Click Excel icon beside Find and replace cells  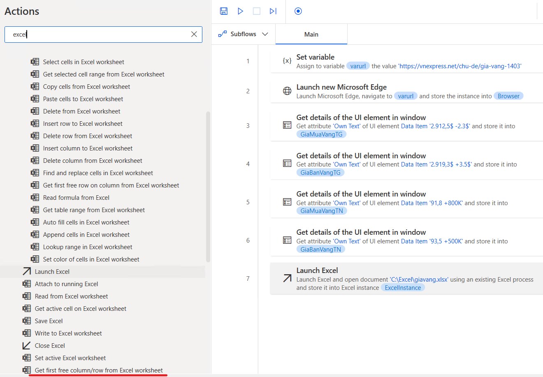[35, 173]
